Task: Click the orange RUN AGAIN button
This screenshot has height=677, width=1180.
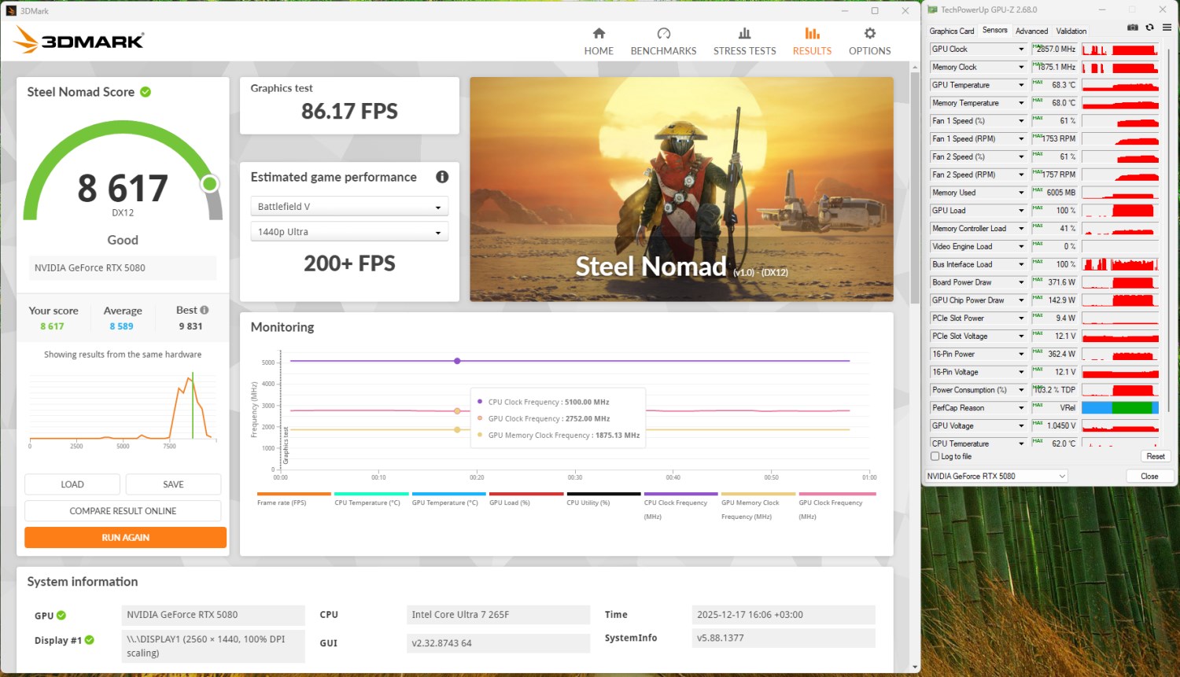Action: [x=125, y=538]
